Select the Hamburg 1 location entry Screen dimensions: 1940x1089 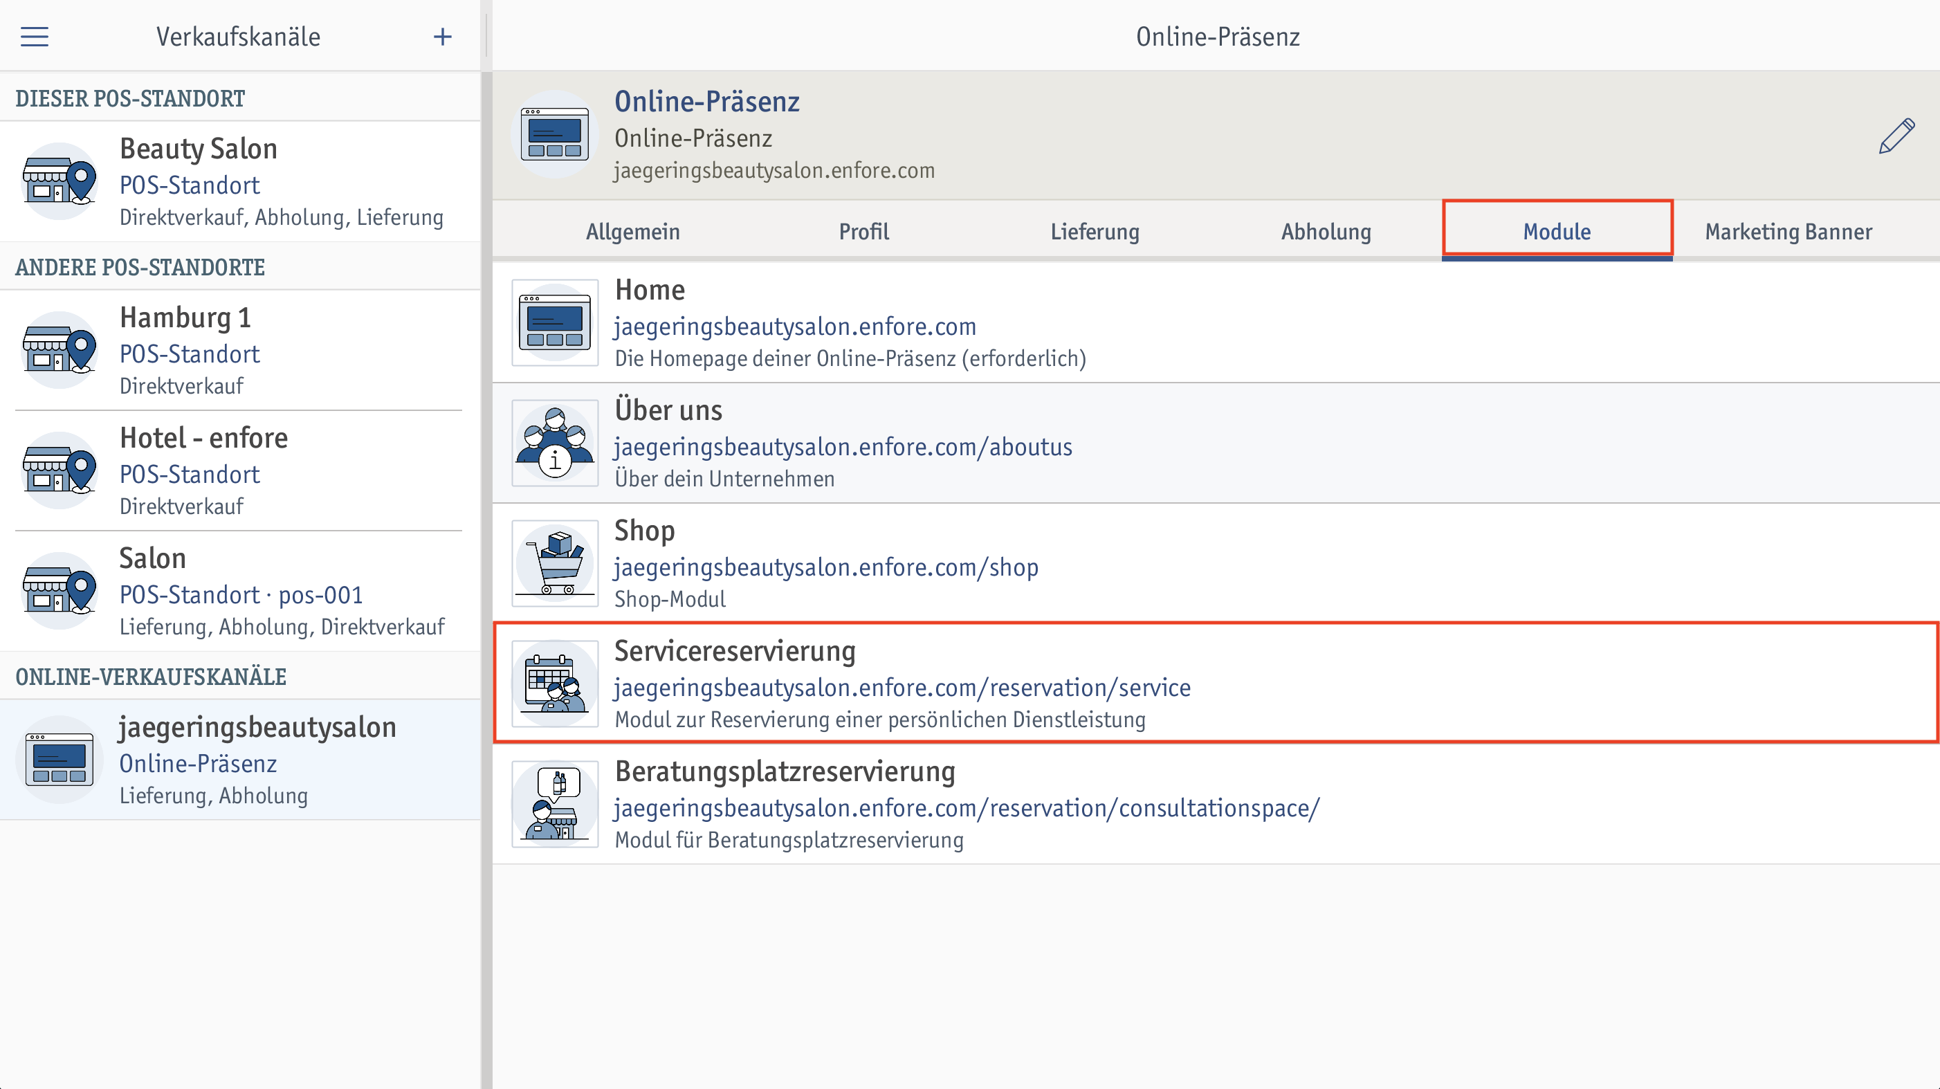click(240, 350)
